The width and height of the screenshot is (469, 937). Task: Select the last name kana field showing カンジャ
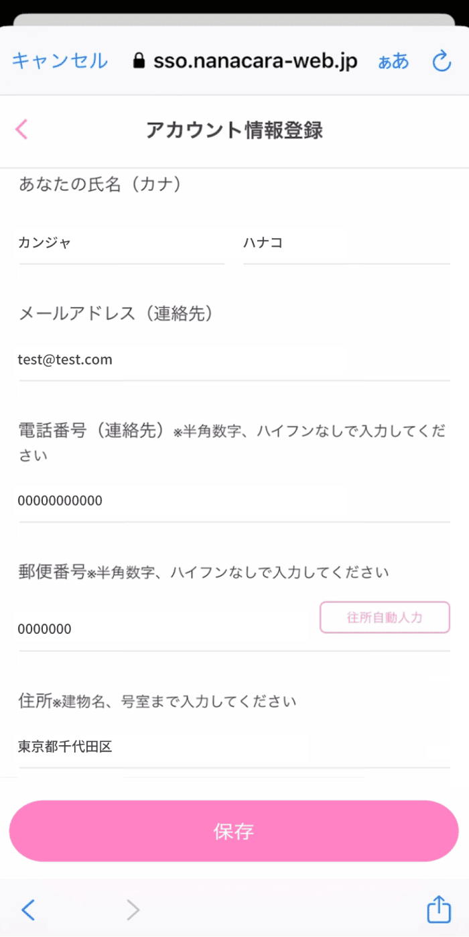click(121, 243)
